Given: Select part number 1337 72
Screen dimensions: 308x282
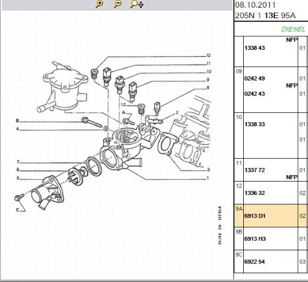Looking at the screenshot, I should click(254, 170).
